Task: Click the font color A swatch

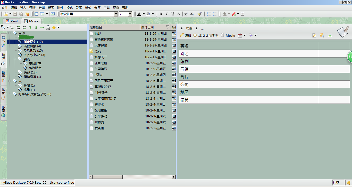Action: point(139,14)
